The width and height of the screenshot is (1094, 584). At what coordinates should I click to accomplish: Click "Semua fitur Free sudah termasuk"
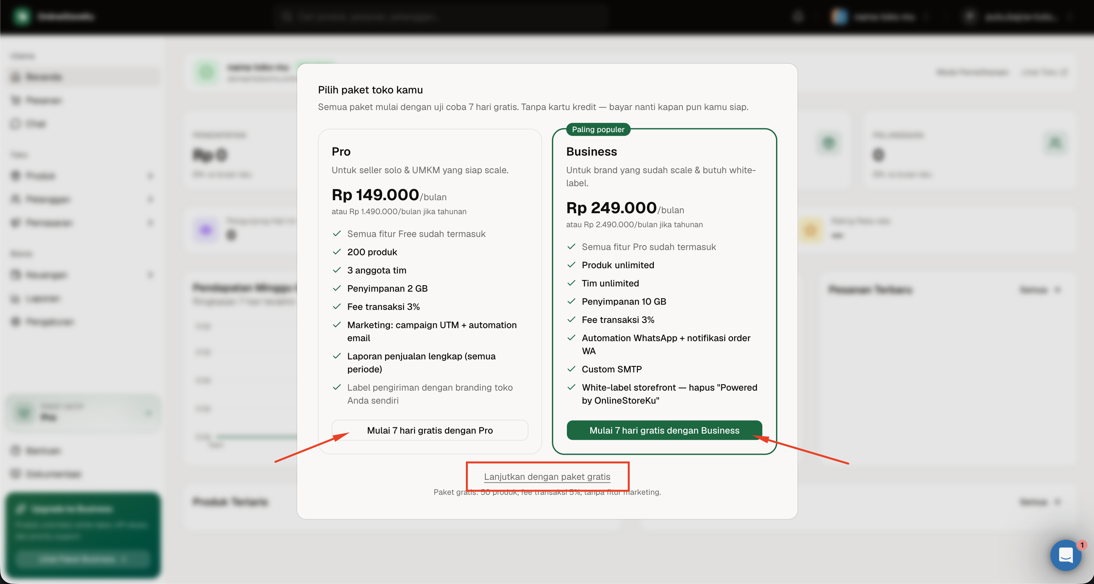click(x=416, y=234)
